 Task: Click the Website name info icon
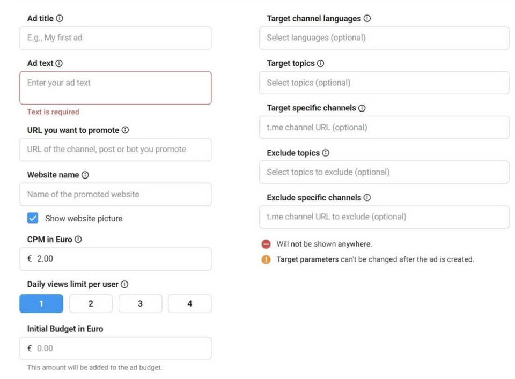tap(85, 175)
